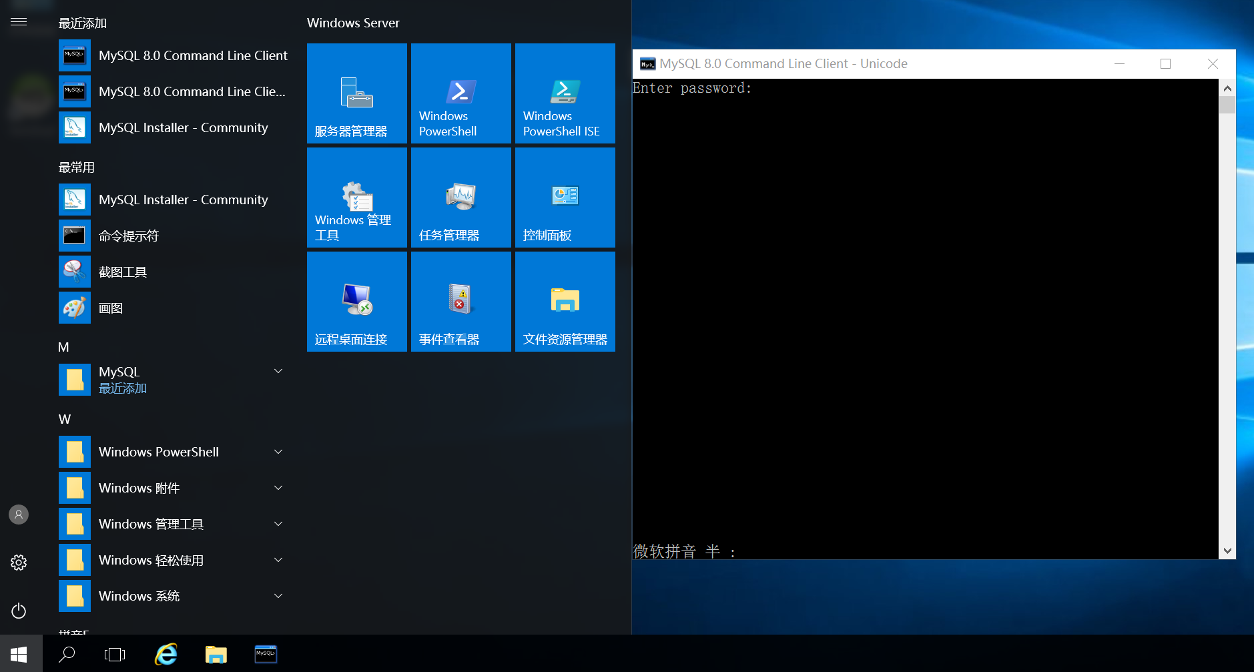Click the W letter index header
This screenshot has width=1254, height=672.
click(64, 419)
